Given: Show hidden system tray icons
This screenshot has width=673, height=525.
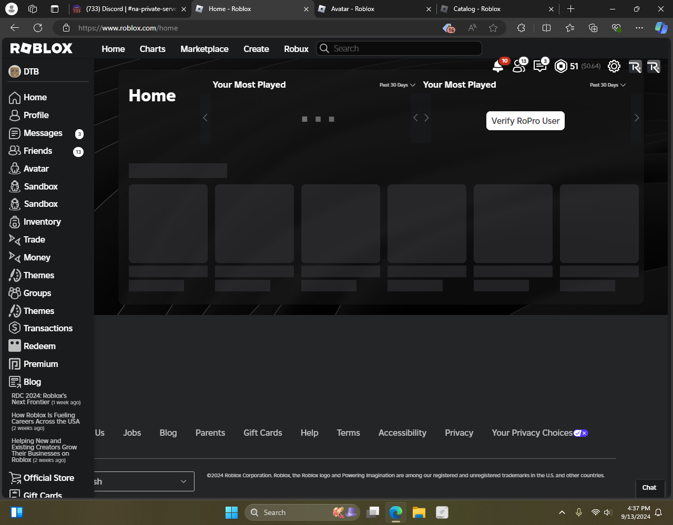Looking at the screenshot, I should [562, 512].
